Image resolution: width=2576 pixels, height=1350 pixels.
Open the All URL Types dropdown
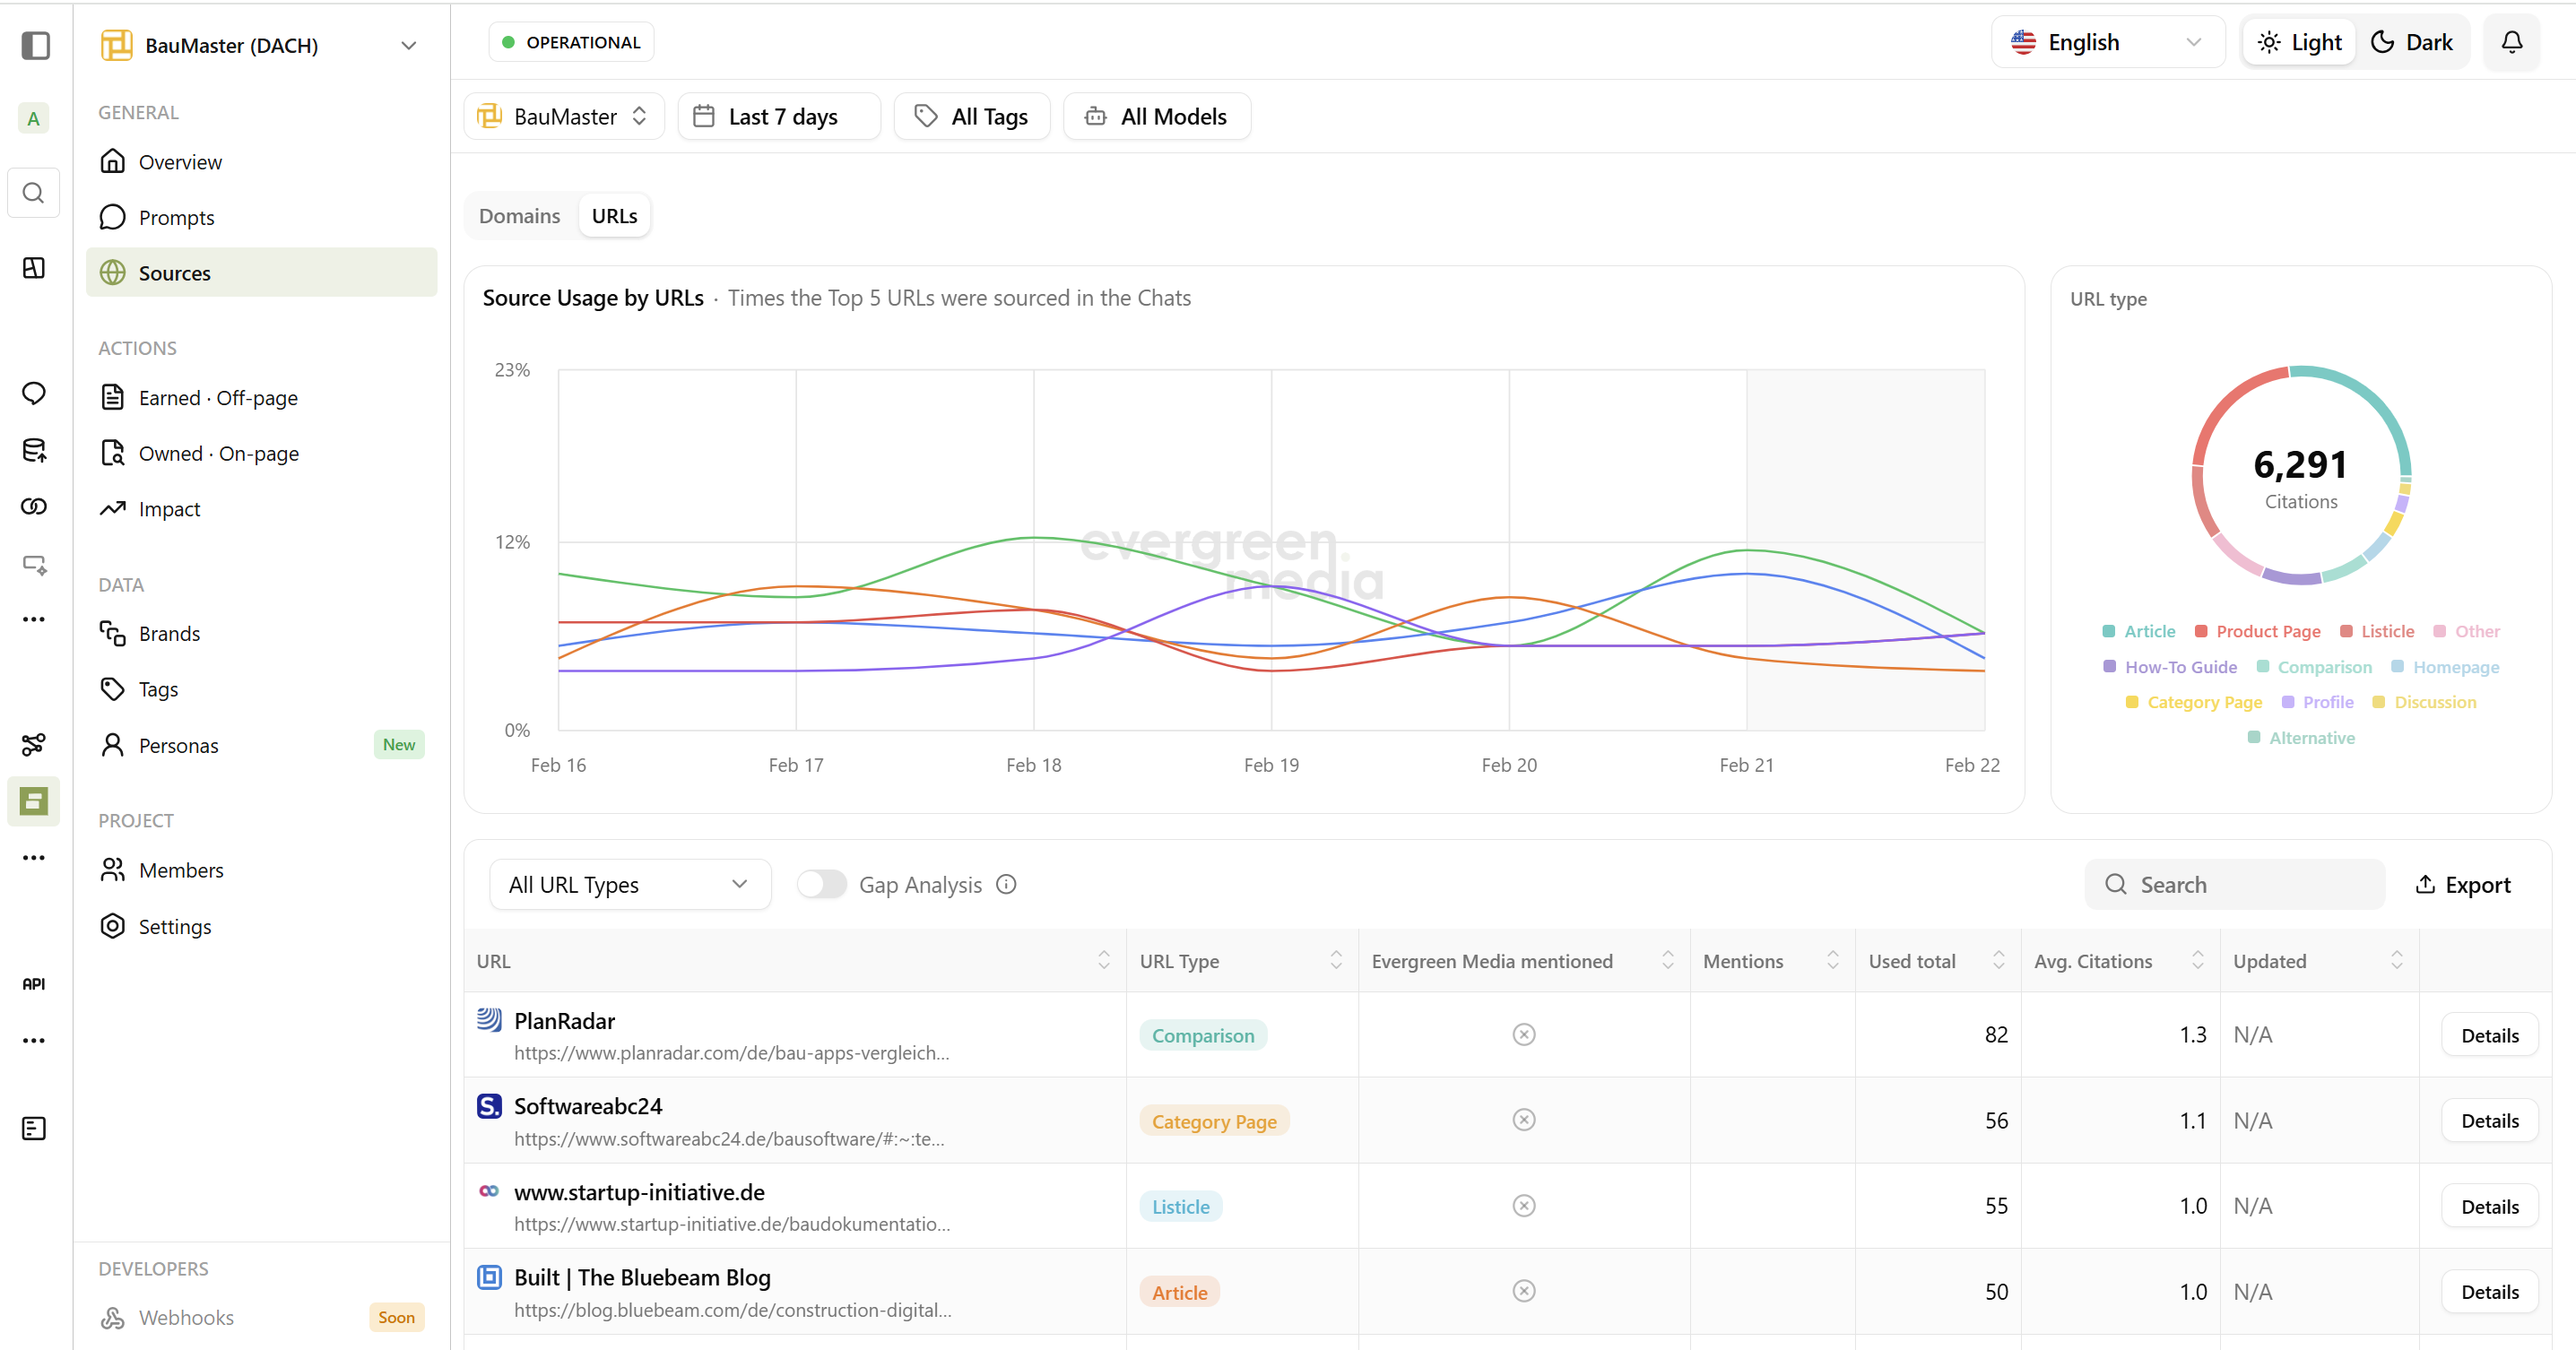click(629, 884)
